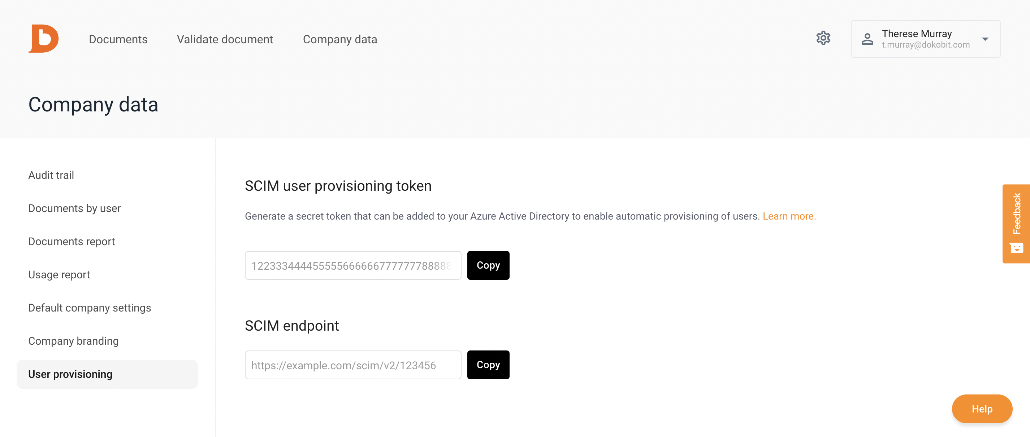Select Company data in top navigation
Image resolution: width=1030 pixels, height=437 pixels.
tap(340, 39)
